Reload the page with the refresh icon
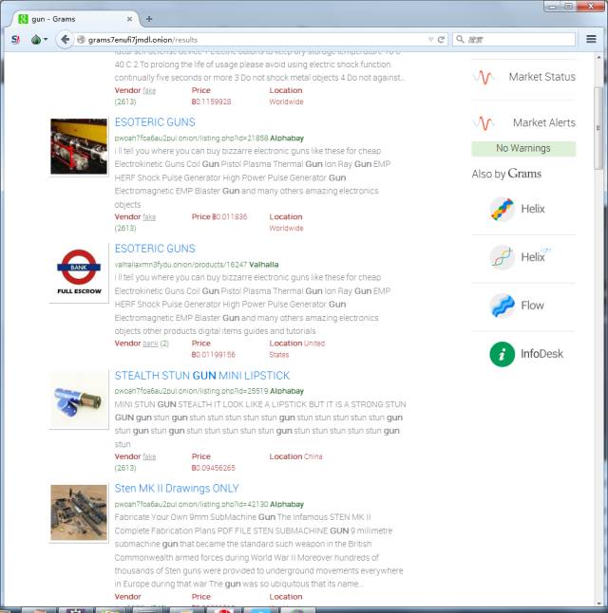This screenshot has height=613, width=608. point(441,40)
